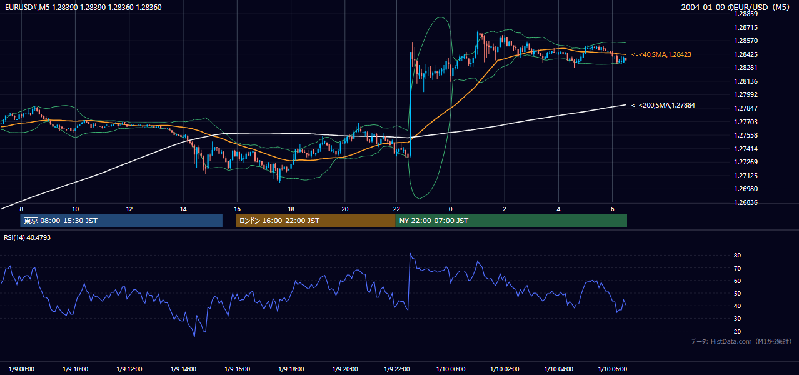
Task: Click the 1/10 06:00 time axis label
Action: [x=613, y=369]
